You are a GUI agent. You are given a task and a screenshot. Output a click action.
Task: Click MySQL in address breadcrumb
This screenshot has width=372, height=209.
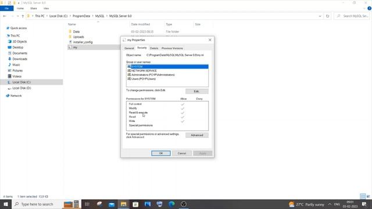click(99, 16)
